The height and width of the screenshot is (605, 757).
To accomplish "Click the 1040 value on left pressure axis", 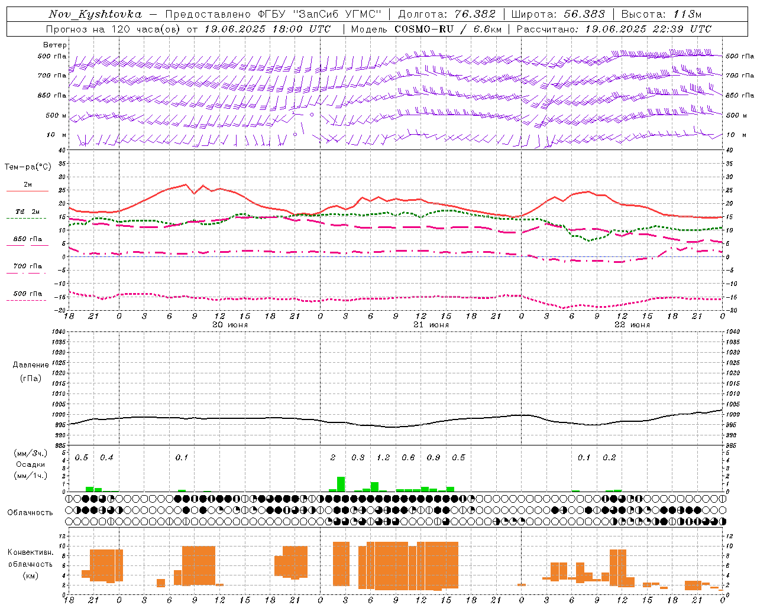I will point(59,331).
